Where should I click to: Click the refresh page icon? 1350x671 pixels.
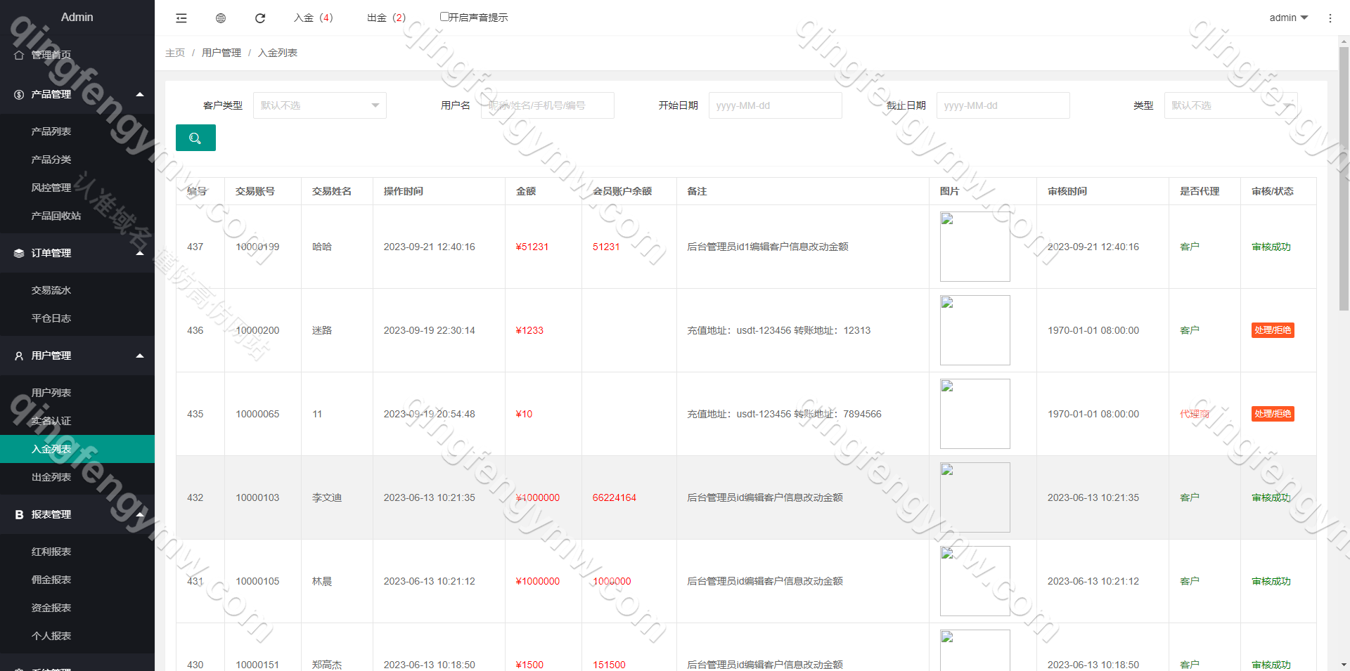pos(260,18)
